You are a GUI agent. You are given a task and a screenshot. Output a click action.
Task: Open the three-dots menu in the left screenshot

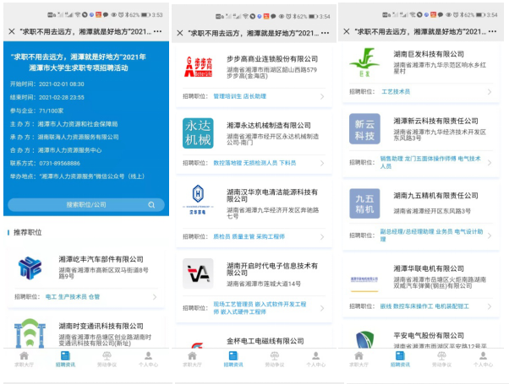(158, 31)
